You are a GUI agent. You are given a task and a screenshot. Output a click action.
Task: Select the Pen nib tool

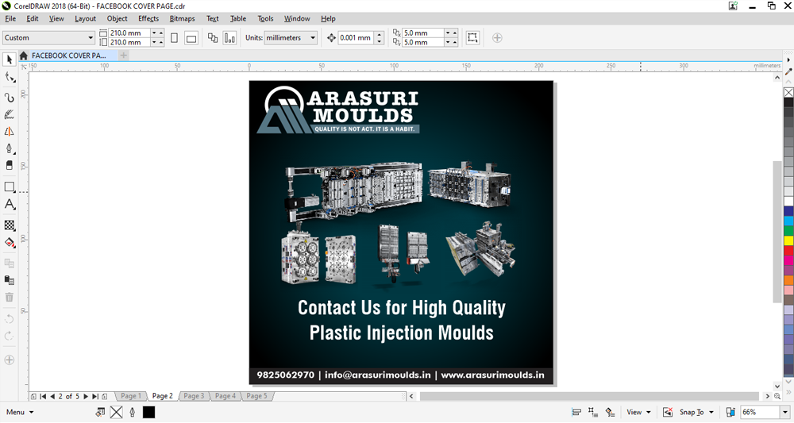point(9,148)
